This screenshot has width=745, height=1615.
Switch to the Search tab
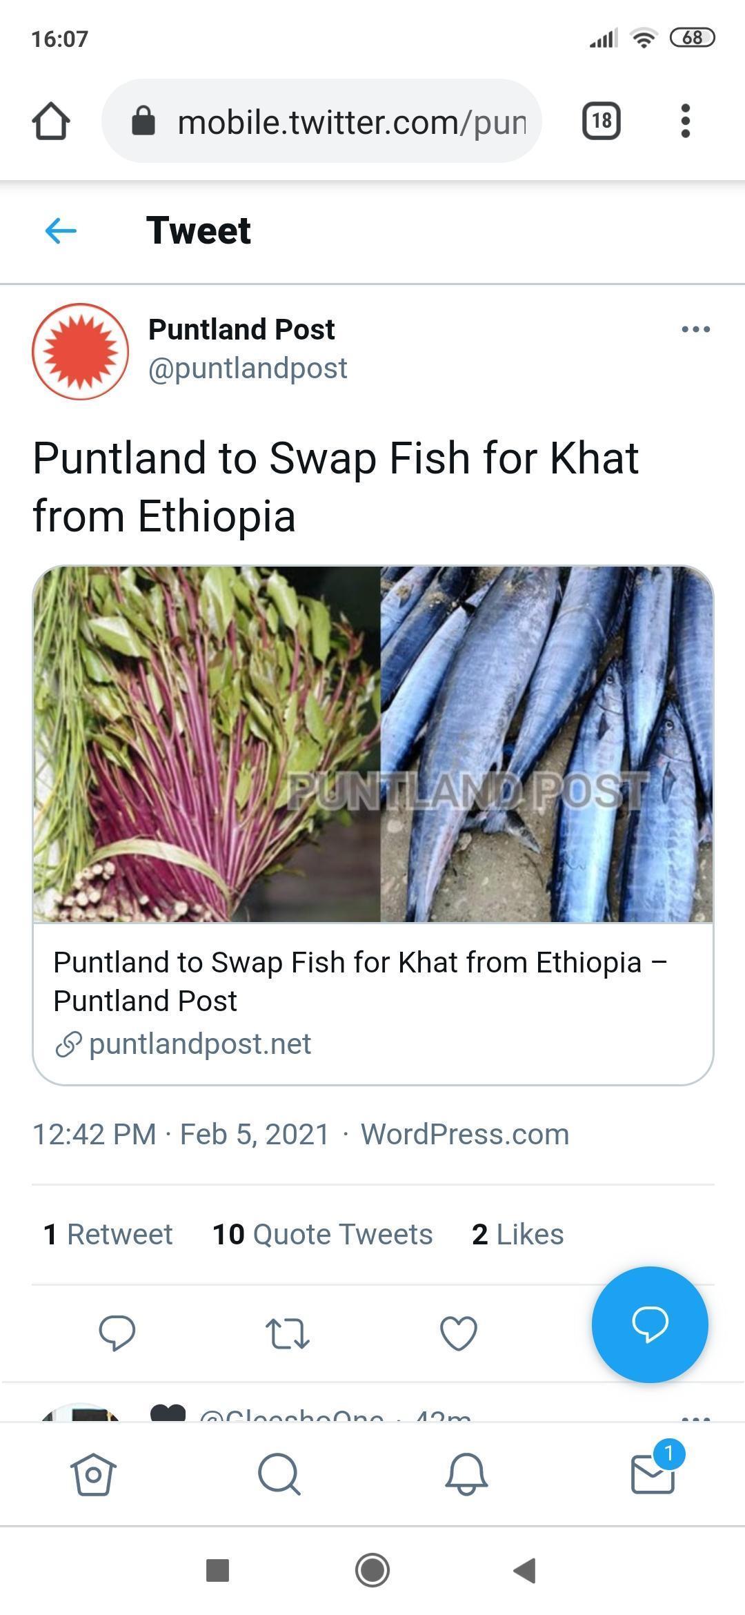tap(279, 1474)
